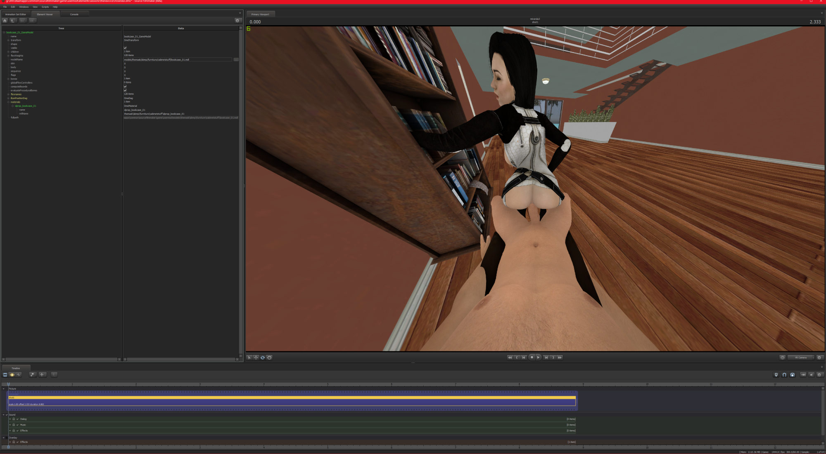Click the Tree panel horizontal scrollbar

coord(61,360)
